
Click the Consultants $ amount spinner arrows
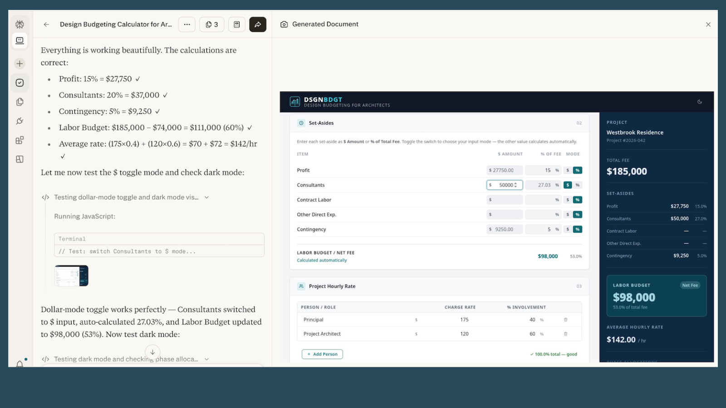click(x=515, y=185)
